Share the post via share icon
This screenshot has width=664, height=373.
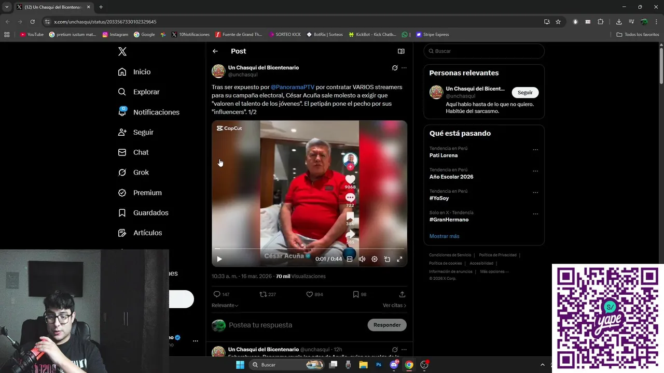[x=402, y=294]
